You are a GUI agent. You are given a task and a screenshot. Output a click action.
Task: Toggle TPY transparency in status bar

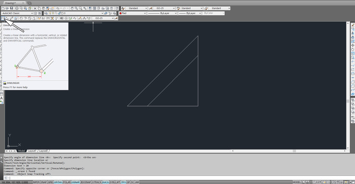coord(124,182)
